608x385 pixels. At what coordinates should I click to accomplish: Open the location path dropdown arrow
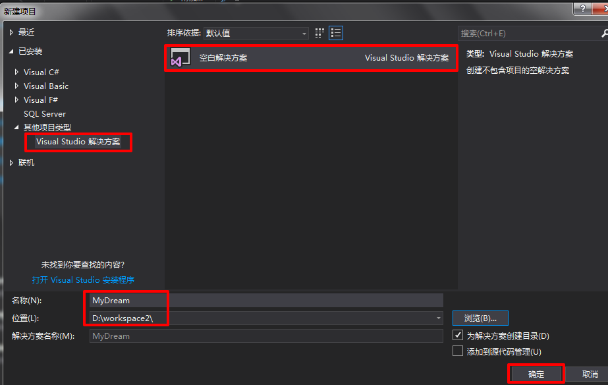pyautogui.click(x=438, y=318)
